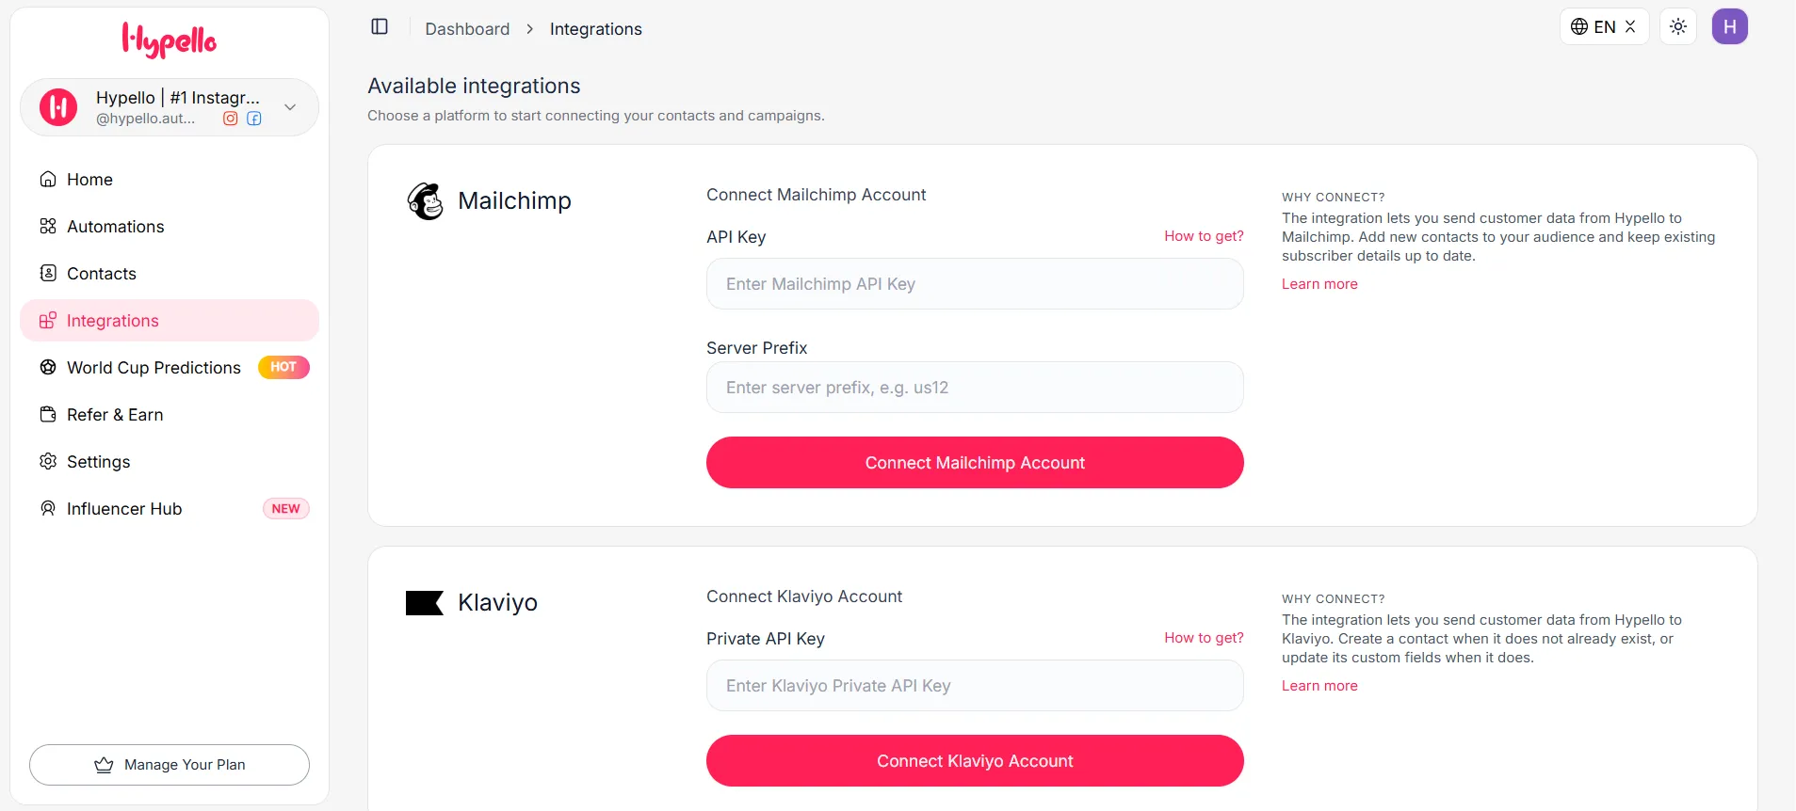Click Dashboard breadcrumb link

tap(467, 29)
